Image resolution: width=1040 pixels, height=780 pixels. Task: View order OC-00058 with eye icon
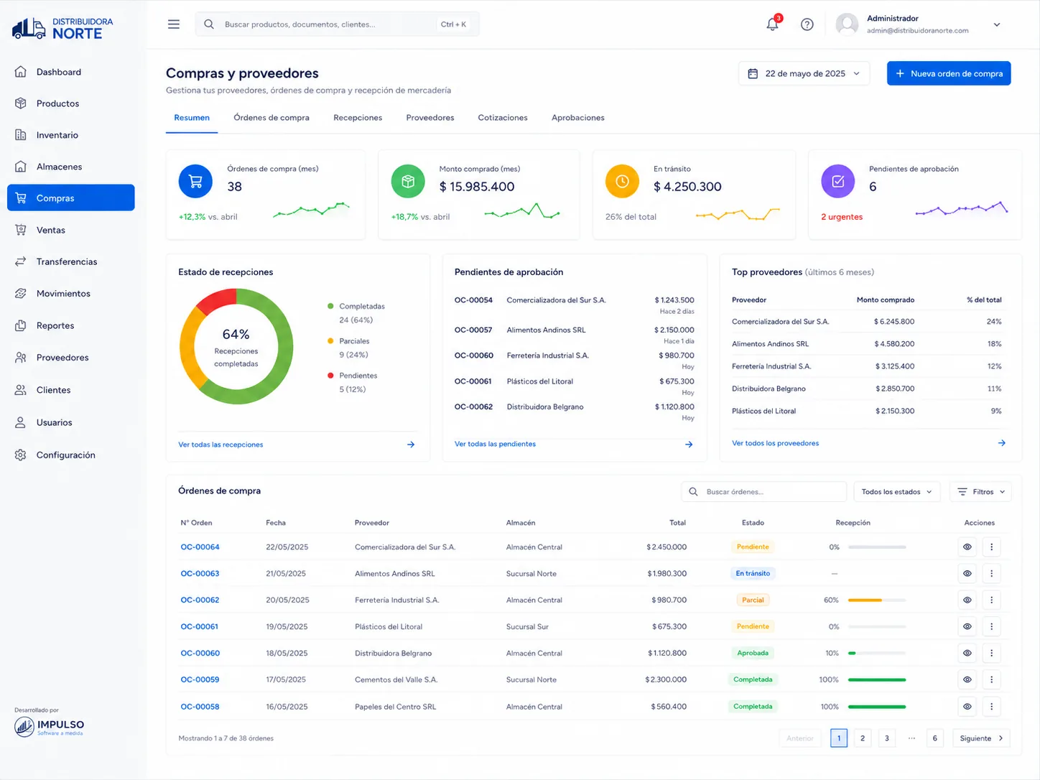click(967, 707)
